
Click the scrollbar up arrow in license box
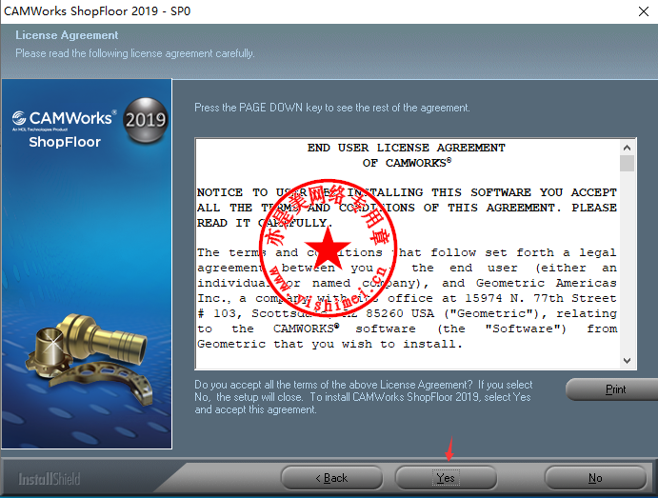coord(627,148)
